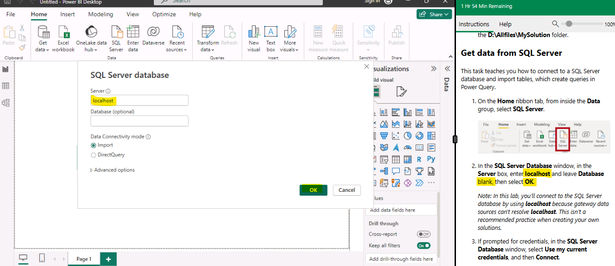Switch to Report view in left sidebar
The width and height of the screenshot is (615, 266).
tap(6, 69)
